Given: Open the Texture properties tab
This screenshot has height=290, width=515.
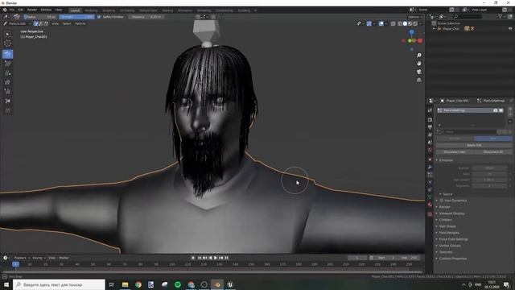Looking at the screenshot, I should pos(430,214).
